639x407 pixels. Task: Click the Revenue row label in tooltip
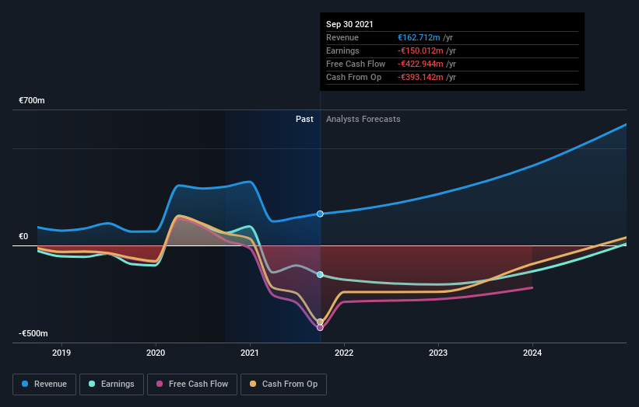click(342, 37)
